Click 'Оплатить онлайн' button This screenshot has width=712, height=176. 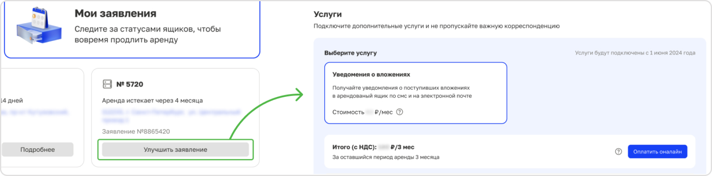[657, 151]
